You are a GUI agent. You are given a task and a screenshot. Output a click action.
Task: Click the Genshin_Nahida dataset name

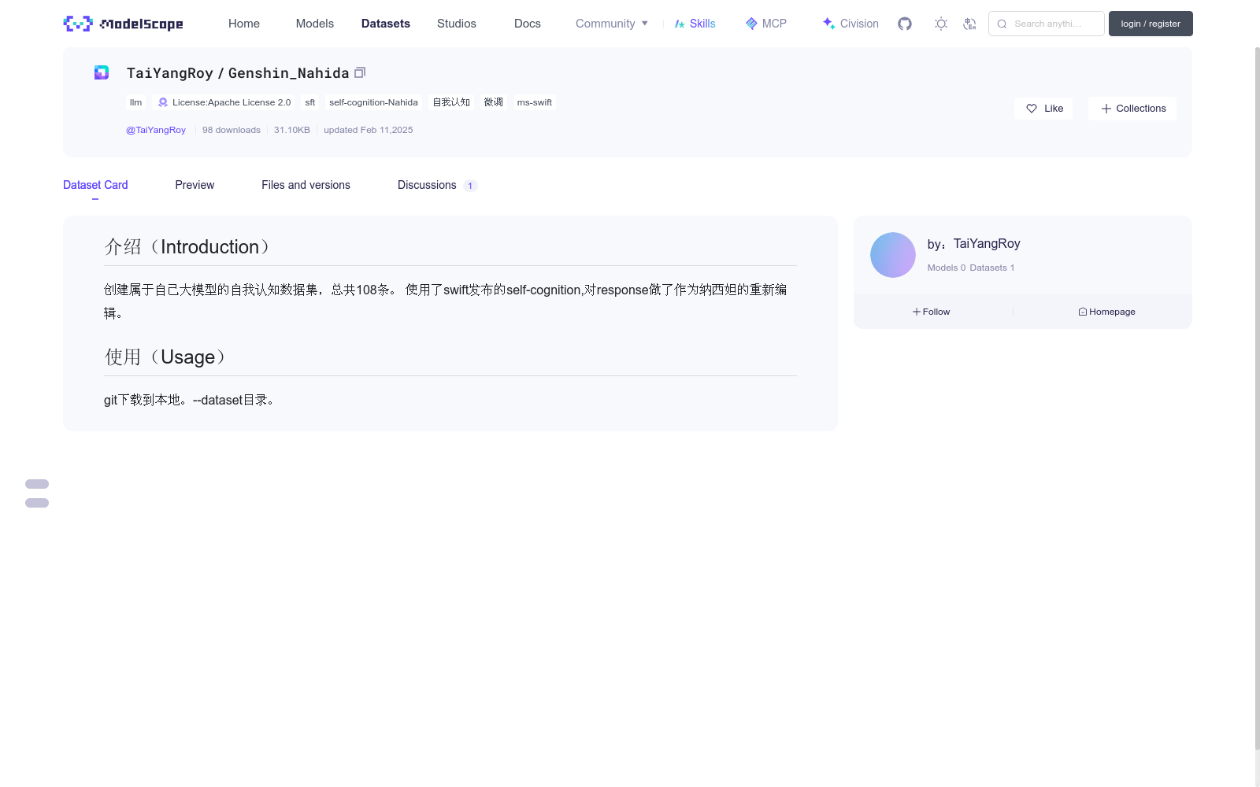coord(288,72)
